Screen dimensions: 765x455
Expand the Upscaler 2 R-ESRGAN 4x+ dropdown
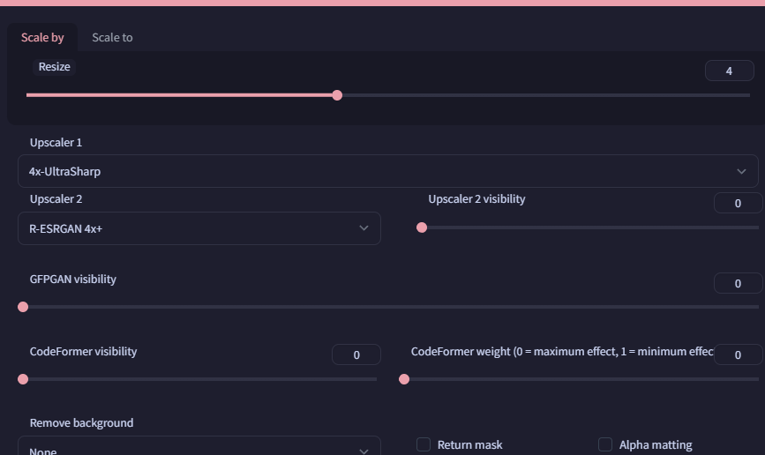[199, 228]
